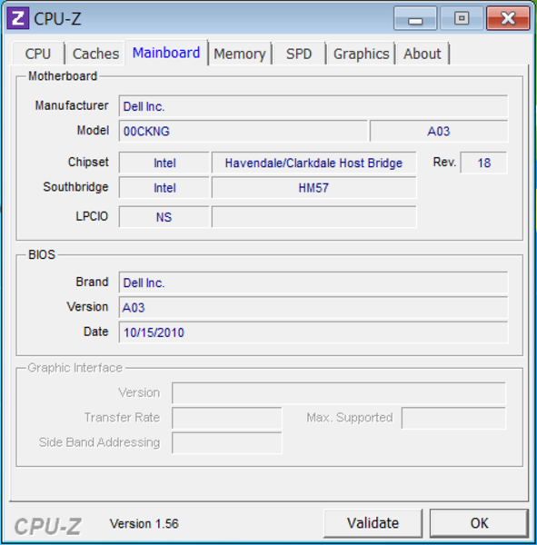Click the Date label in BIOS
This screenshot has width=537, height=545.
[x=96, y=332]
